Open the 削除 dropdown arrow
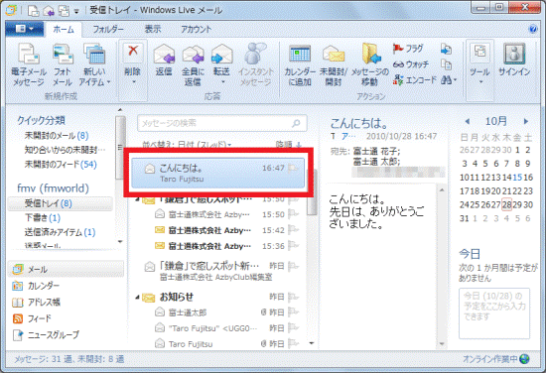Image resolution: width=546 pixels, height=373 pixels. tap(133, 82)
